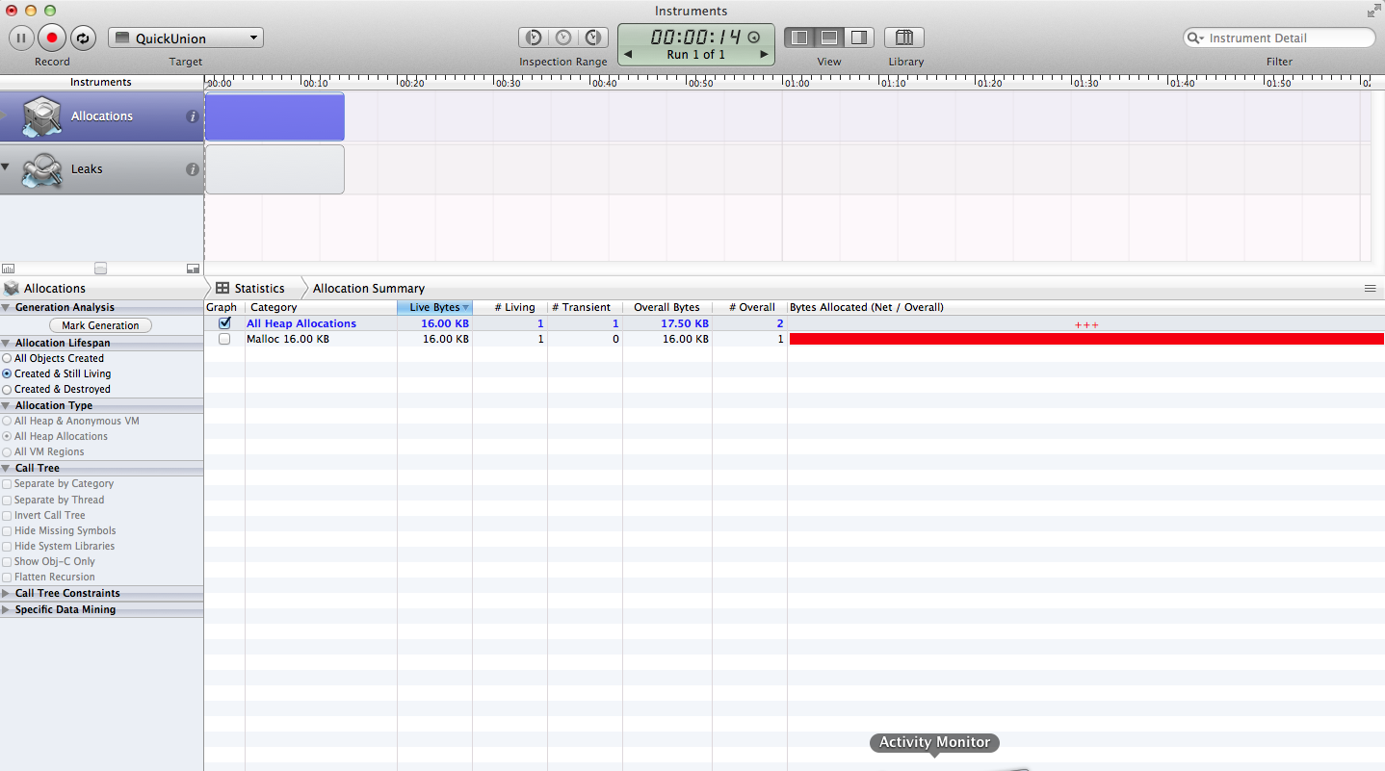Toggle the left sidebar view button
Viewport: 1385px width, 771px height.
[798, 38]
